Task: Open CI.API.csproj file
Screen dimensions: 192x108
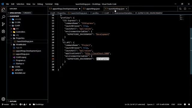Action: point(21,57)
